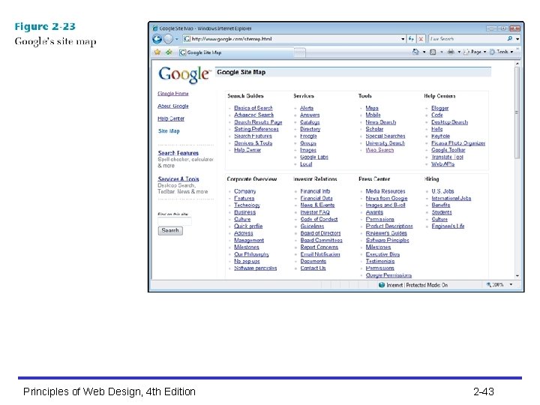Open the address bar history dropdown arrow
Screen dimensions: 540x405
pos(403,39)
